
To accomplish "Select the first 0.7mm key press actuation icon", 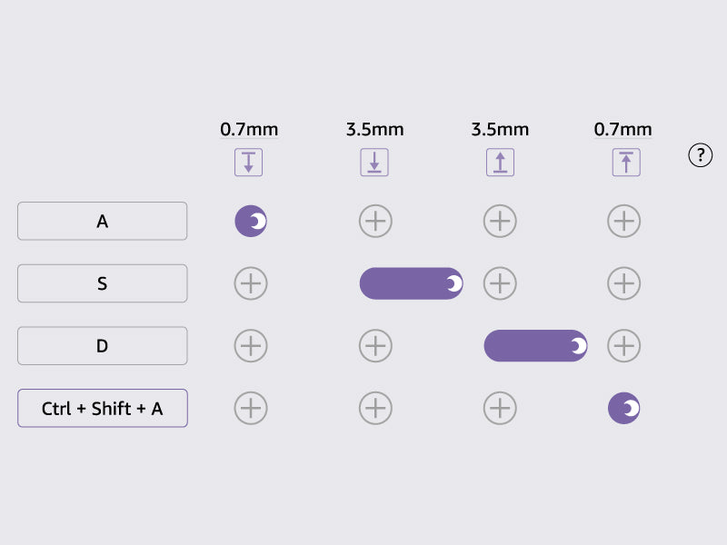I will [248, 162].
